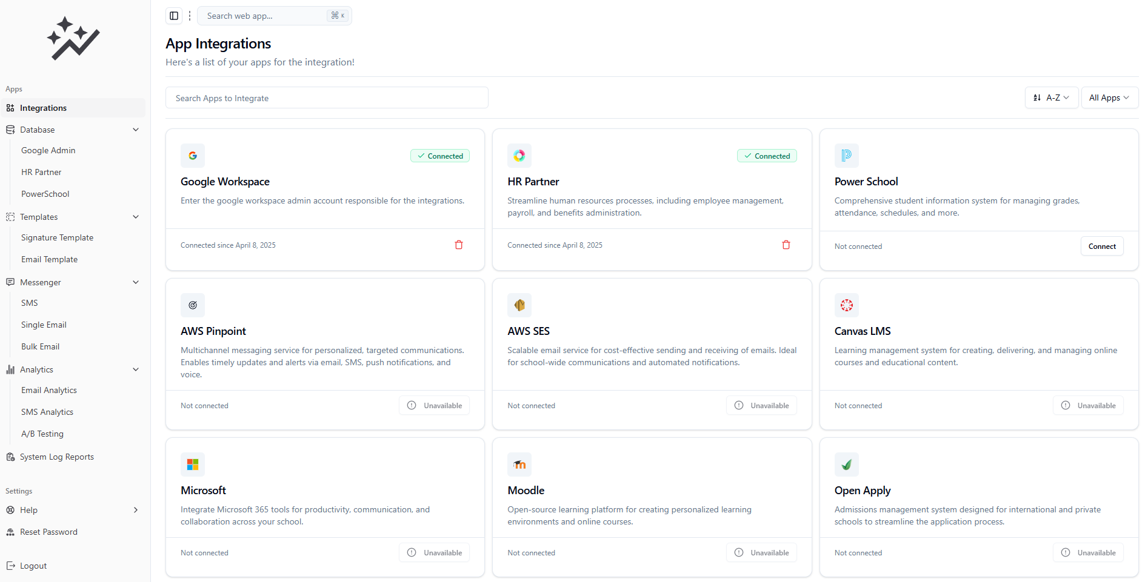Open A/B Testing
This screenshot has height=582, width=1145.
[42, 434]
